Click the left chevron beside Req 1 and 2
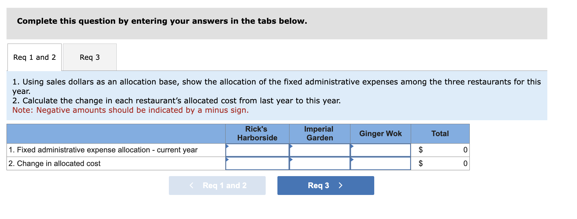Viewport: 577px width, 219px height. coord(191,185)
